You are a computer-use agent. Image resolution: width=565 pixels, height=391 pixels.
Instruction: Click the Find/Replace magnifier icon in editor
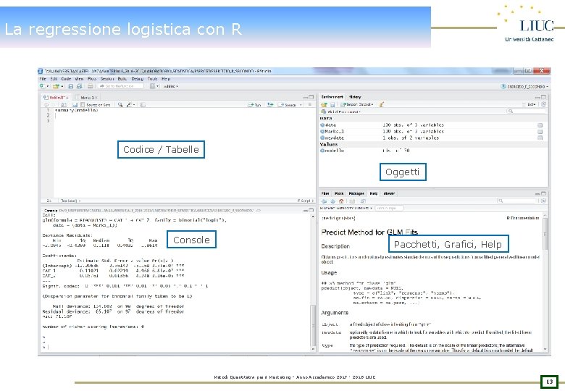[120, 105]
